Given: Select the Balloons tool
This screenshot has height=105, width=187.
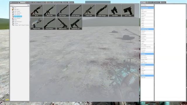Looking at the screenshot, I should (147, 31).
